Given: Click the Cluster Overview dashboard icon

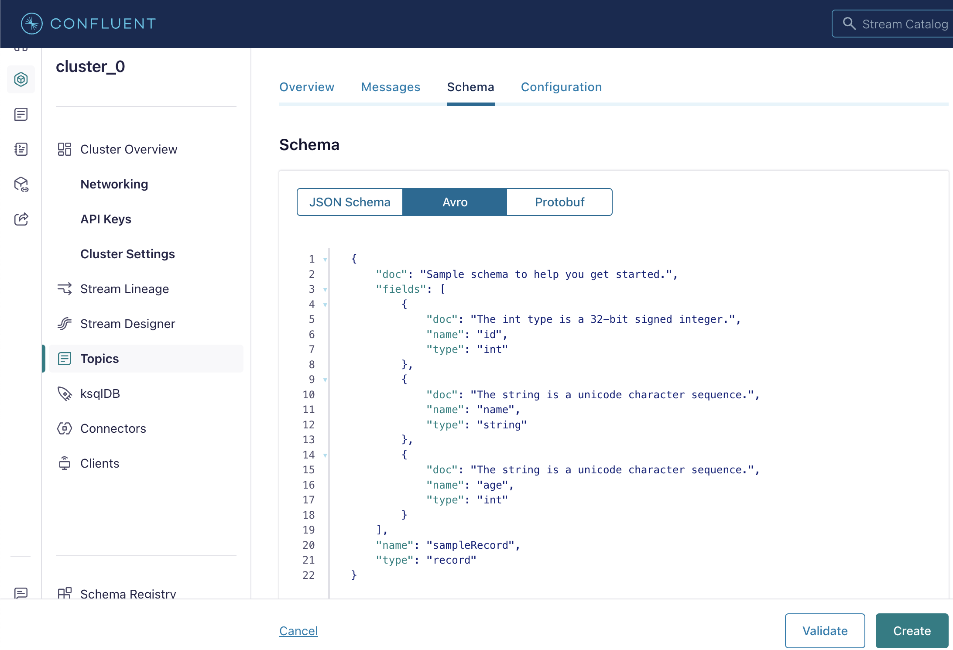Looking at the screenshot, I should tap(65, 149).
